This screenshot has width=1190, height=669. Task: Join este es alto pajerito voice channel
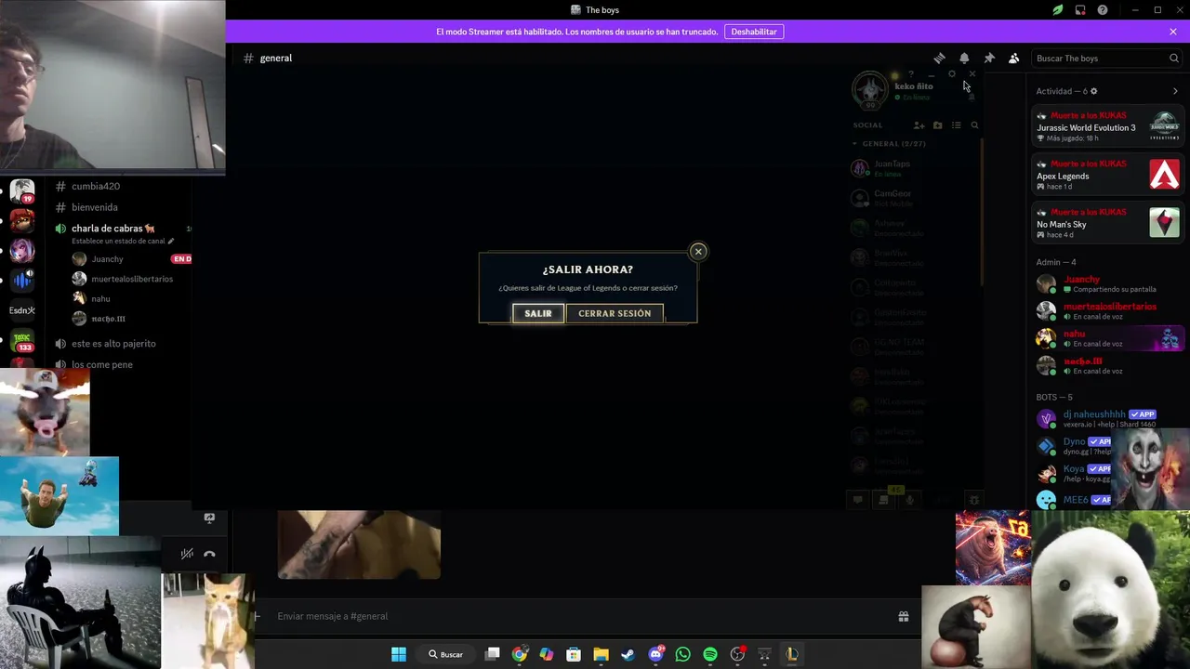pyautogui.click(x=113, y=344)
